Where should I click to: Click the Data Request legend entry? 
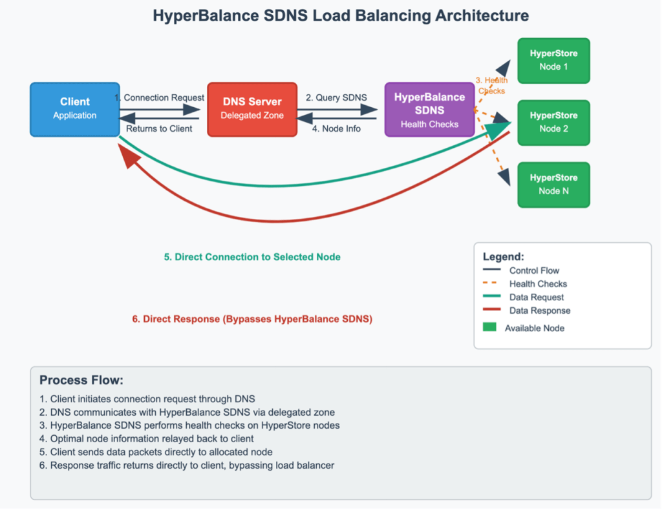[x=523, y=298]
